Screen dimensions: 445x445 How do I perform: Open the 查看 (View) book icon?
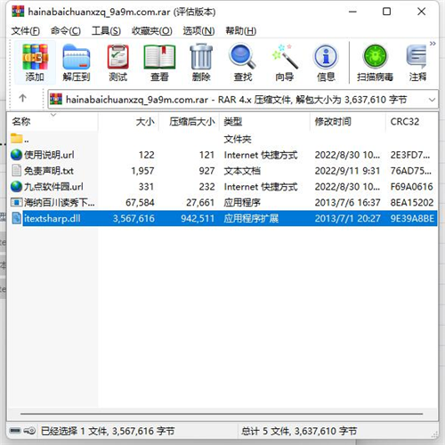tap(159, 62)
